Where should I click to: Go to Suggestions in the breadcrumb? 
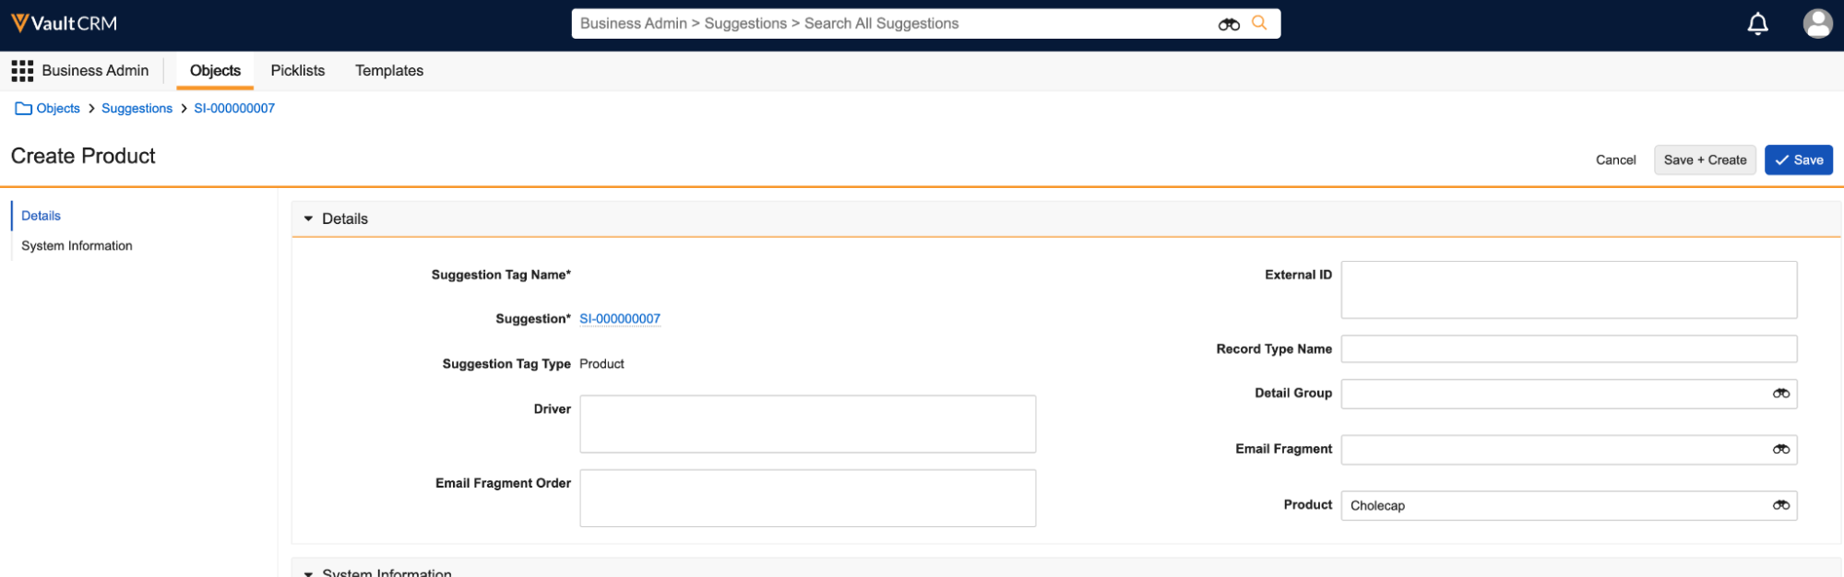coord(137,109)
